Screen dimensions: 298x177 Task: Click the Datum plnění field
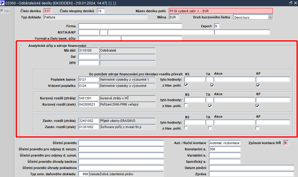click(251, 168)
